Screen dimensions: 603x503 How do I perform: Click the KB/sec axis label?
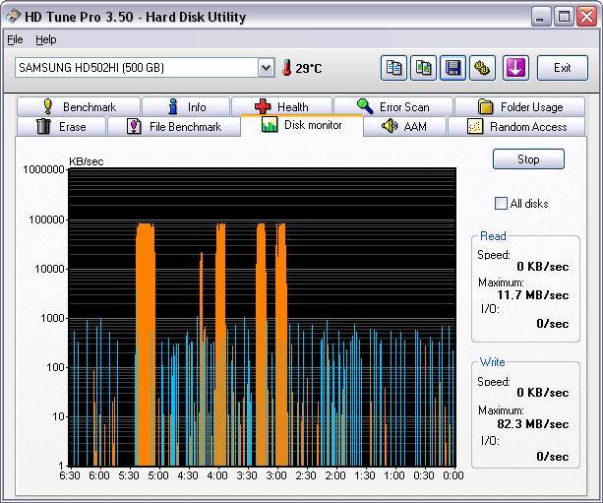[87, 161]
